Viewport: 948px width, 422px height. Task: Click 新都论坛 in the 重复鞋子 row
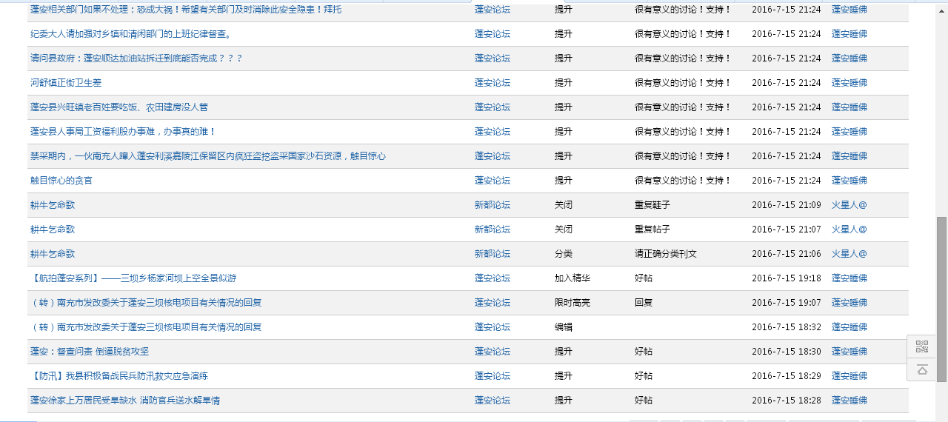pyautogui.click(x=492, y=205)
